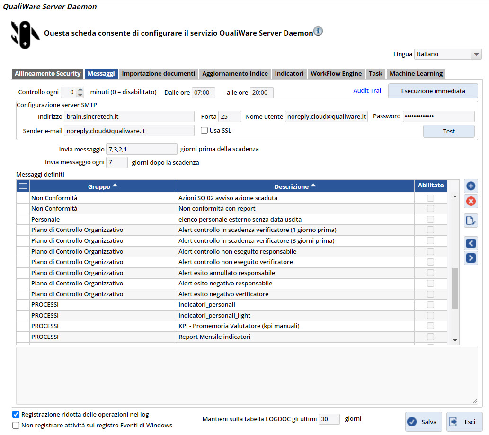The height and width of the screenshot is (435, 489).
Task: Sort by the Gruppo column header
Action: pos(103,186)
